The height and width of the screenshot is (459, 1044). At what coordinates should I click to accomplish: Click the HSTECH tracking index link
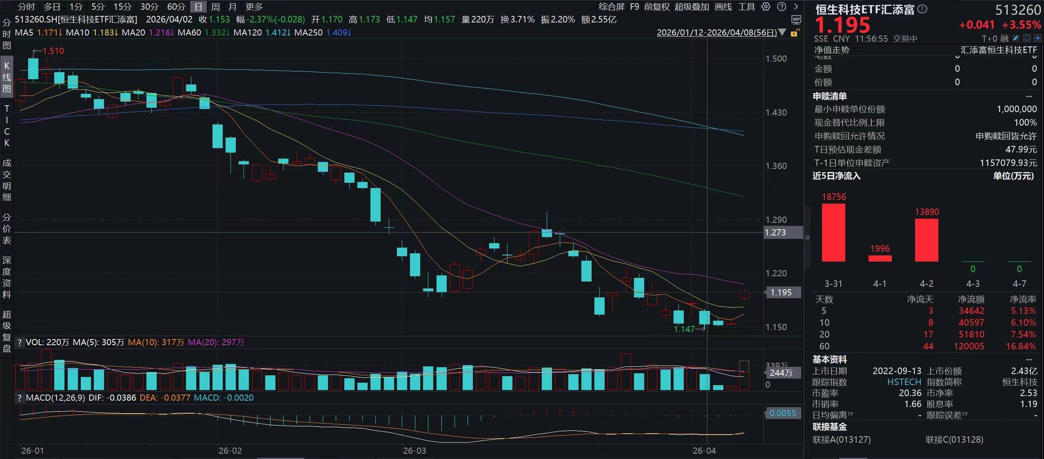[904, 382]
